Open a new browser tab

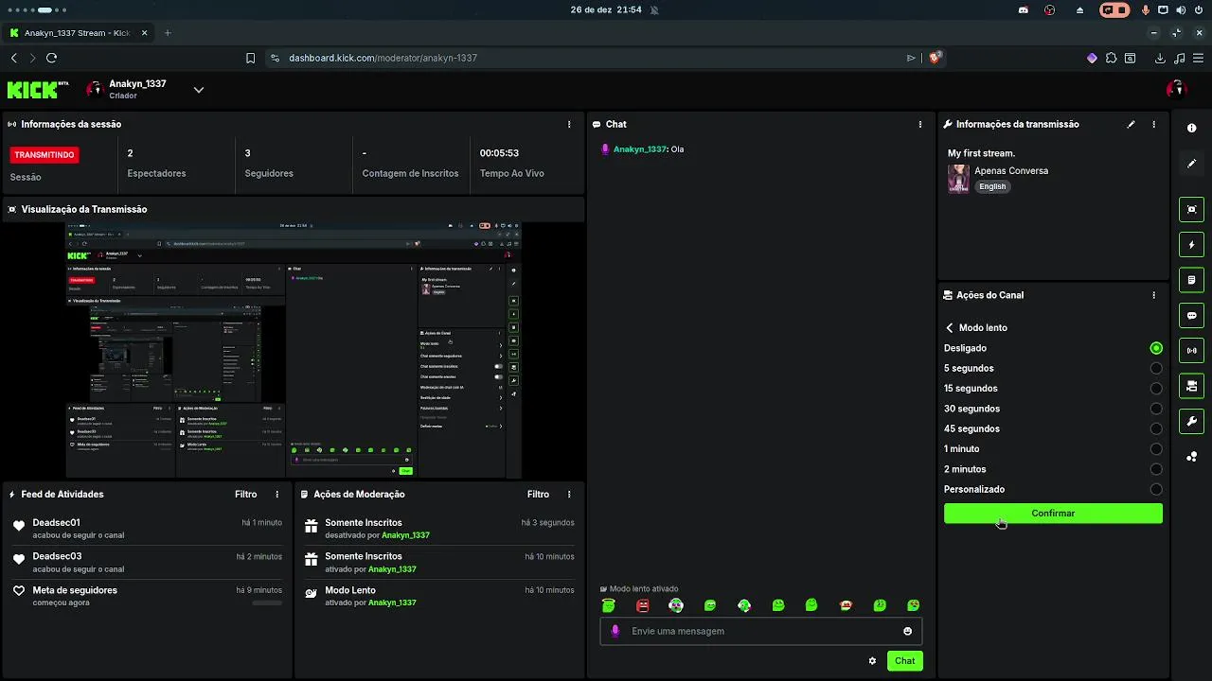[x=168, y=33]
